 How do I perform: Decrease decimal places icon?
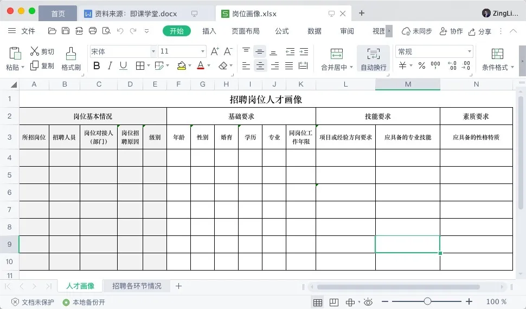(x=466, y=65)
